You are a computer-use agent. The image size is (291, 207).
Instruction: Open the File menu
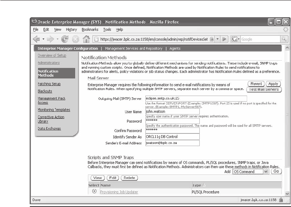[36, 29]
